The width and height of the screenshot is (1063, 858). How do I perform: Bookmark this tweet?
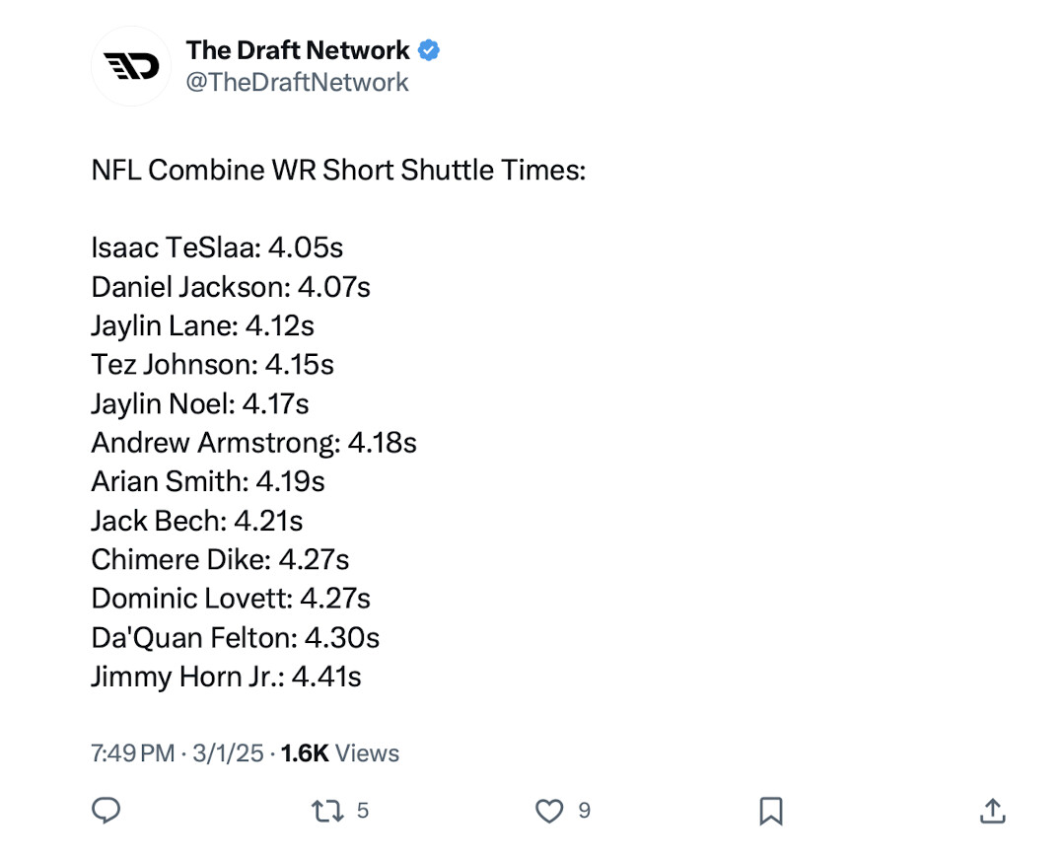[770, 811]
